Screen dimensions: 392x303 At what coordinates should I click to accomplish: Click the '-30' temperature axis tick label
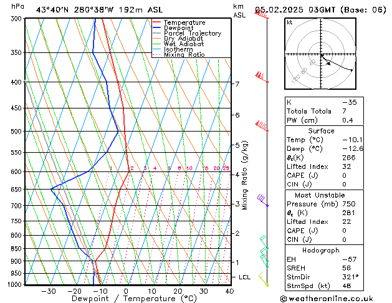48,291
